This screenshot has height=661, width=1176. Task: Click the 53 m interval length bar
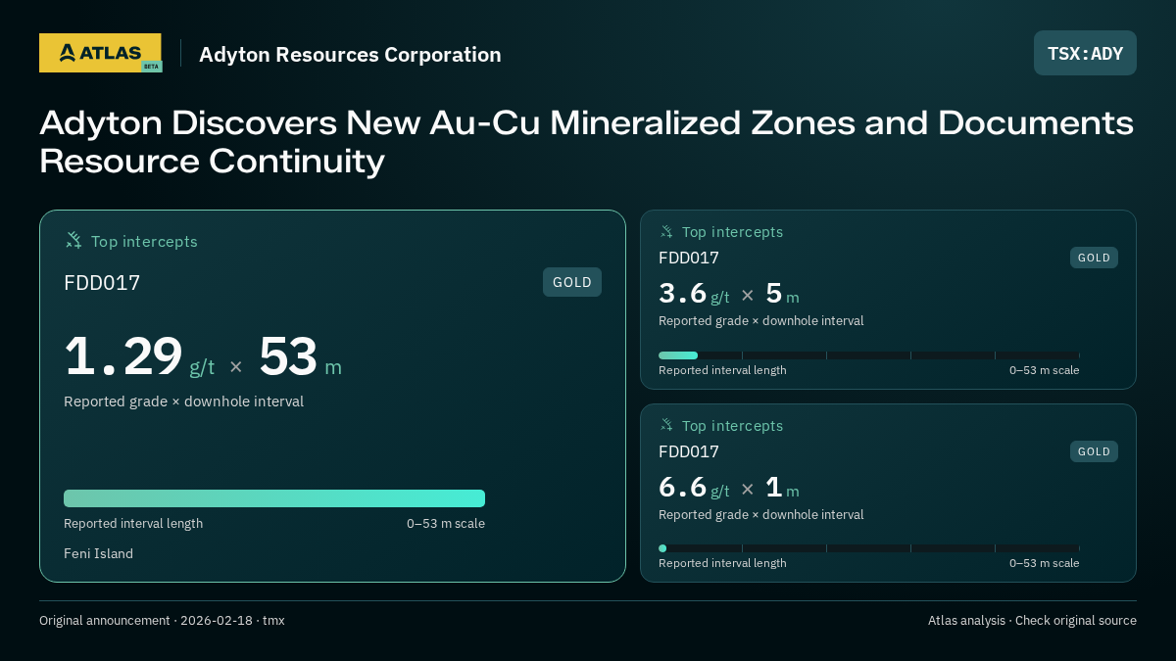coord(274,498)
